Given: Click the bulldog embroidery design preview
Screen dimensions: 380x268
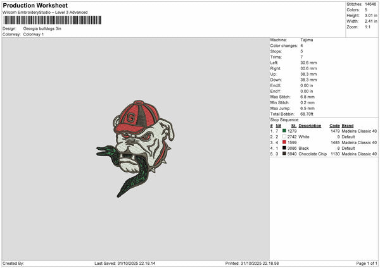Looking at the screenshot, I should [x=136, y=149].
